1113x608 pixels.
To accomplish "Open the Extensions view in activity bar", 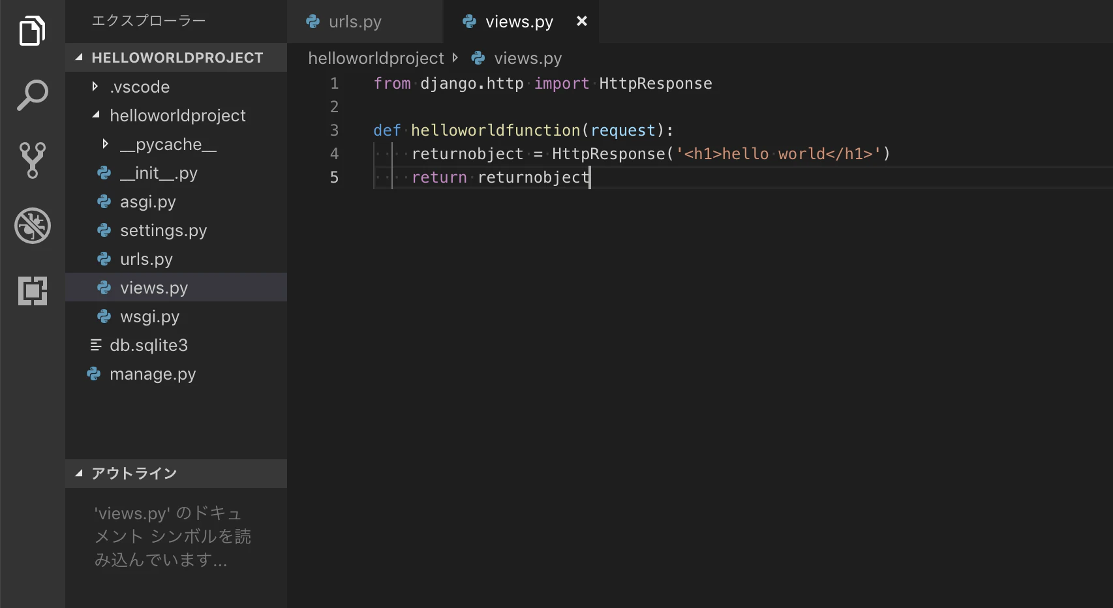I will coord(33,291).
